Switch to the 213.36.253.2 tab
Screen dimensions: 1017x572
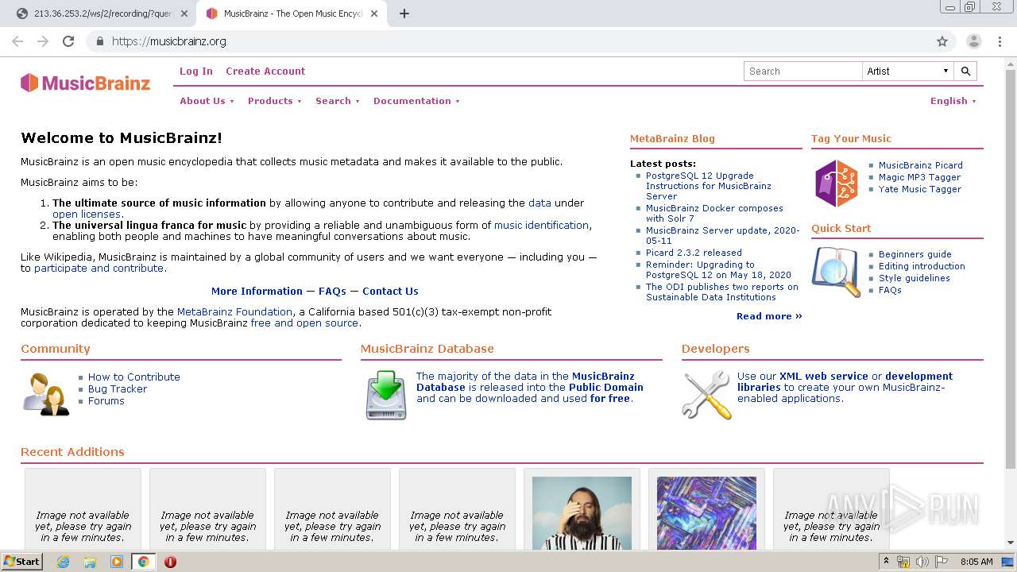click(102, 14)
